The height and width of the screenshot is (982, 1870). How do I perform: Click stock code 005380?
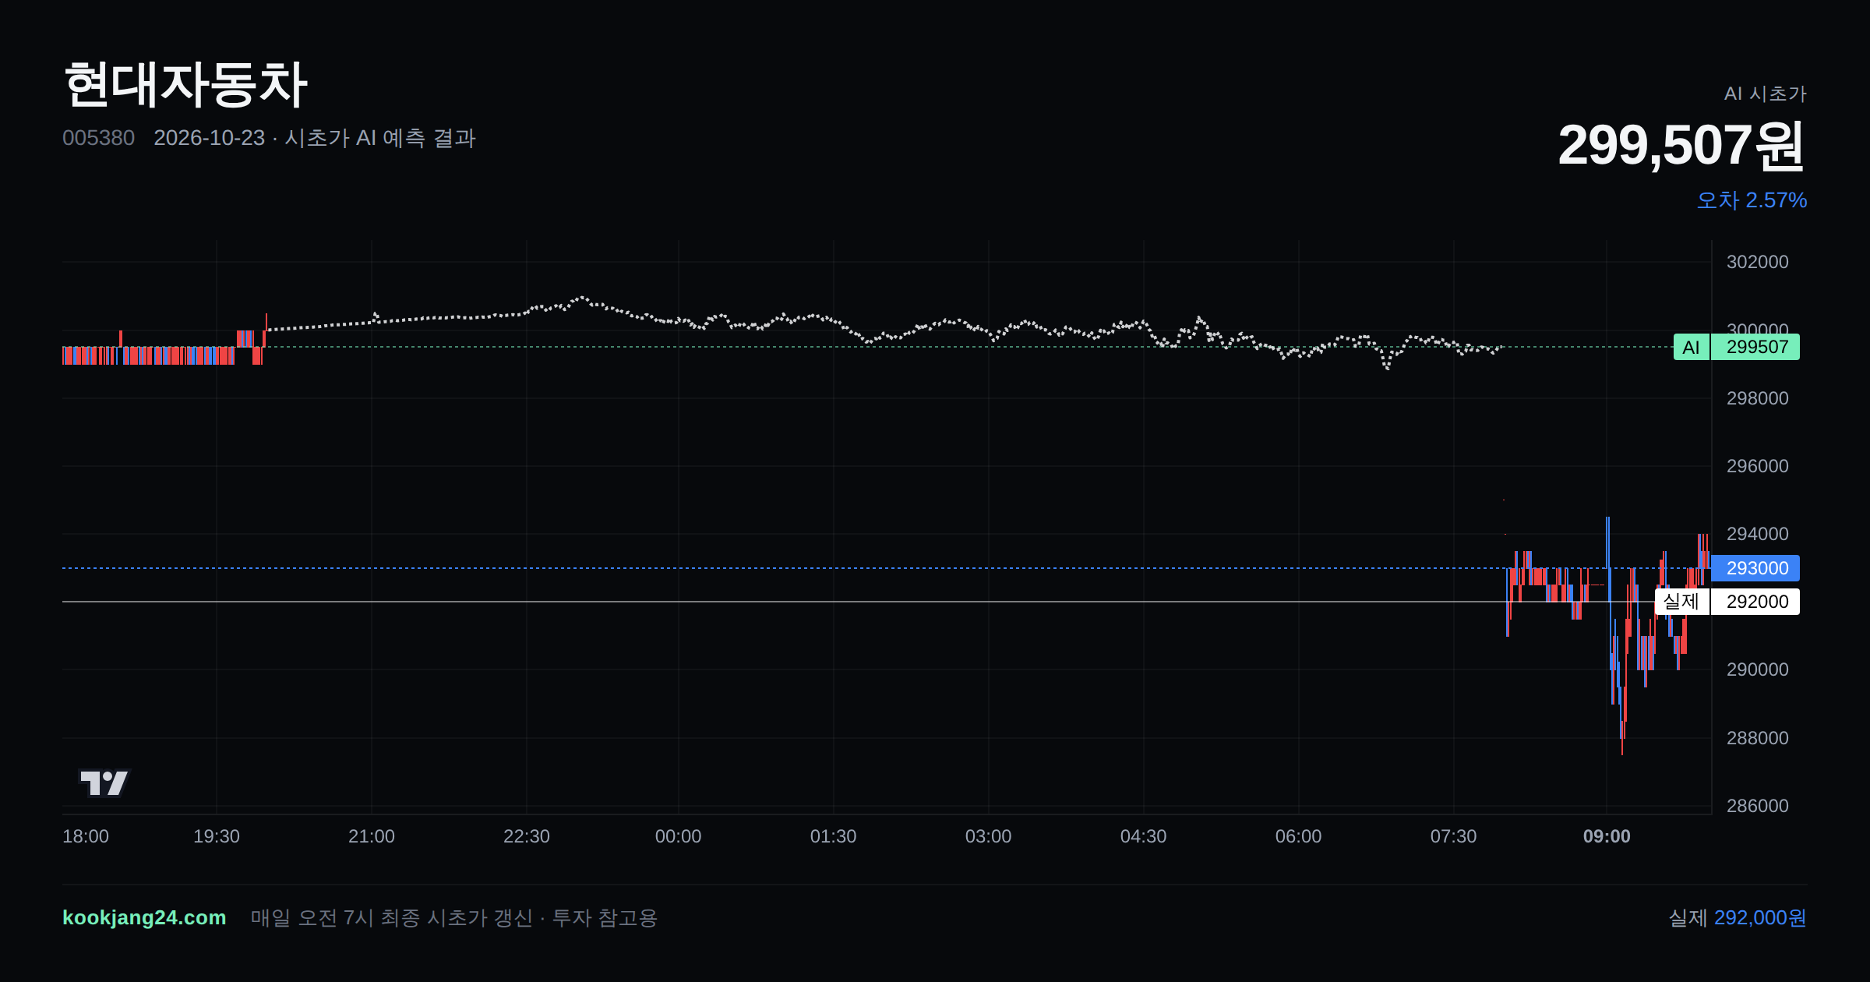click(98, 138)
